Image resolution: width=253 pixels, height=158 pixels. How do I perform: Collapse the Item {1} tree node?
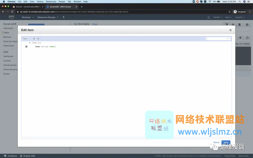(x=30, y=43)
